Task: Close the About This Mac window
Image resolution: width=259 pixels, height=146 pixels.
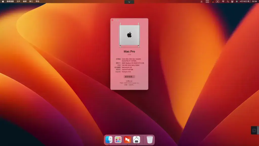Action: point(112,20)
